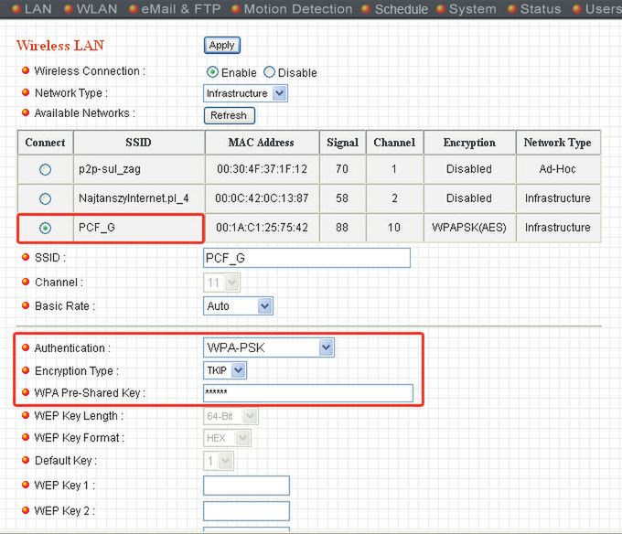Click the Apply button

point(222,45)
